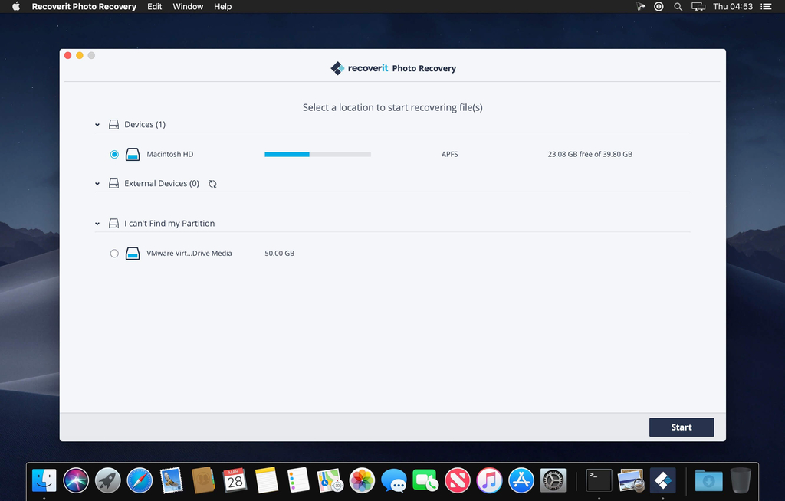Open iTunes from the Dock
Viewport: 785px width, 501px height.
point(489,480)
